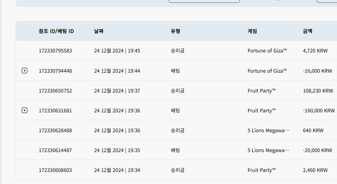Select reference ID 172330608603
This screenshot has height=184, width=337.
point(55,170)
